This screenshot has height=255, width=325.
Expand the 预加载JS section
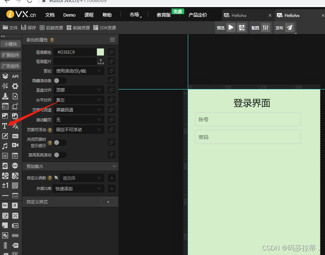point(70,166)
